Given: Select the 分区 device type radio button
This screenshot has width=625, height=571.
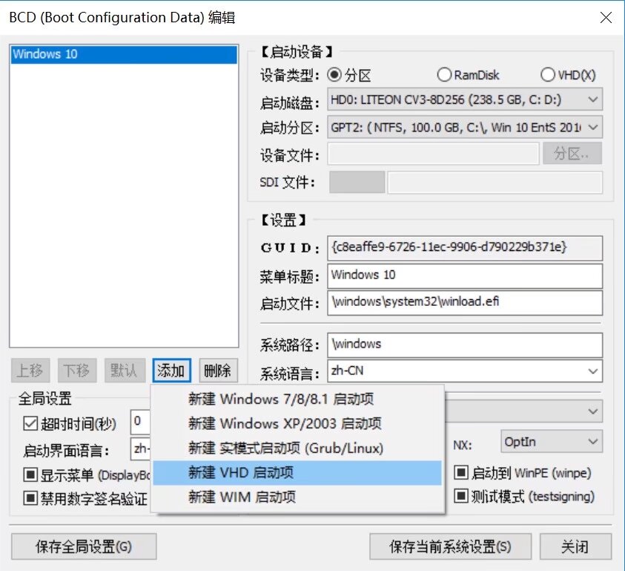Looking at the screenshot, I should pos(334,75).
